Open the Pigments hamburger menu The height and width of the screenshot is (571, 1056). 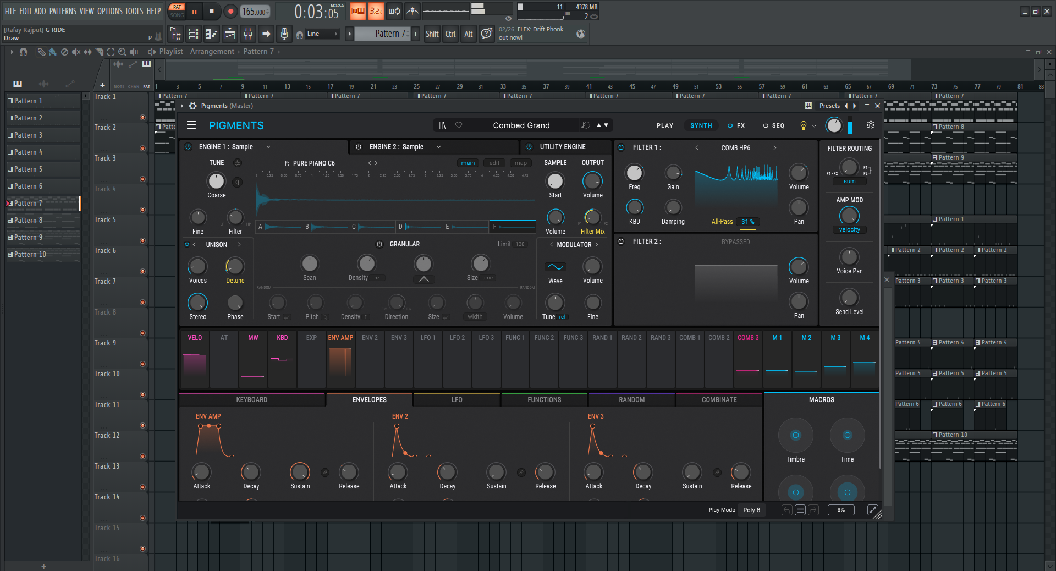coord(191,125)
